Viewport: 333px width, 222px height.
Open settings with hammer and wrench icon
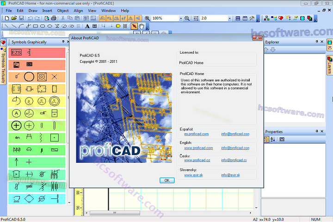252,18
